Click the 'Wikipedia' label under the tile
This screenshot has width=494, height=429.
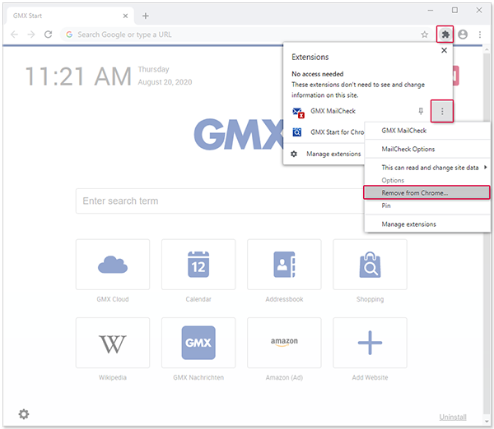pos(113,377)
